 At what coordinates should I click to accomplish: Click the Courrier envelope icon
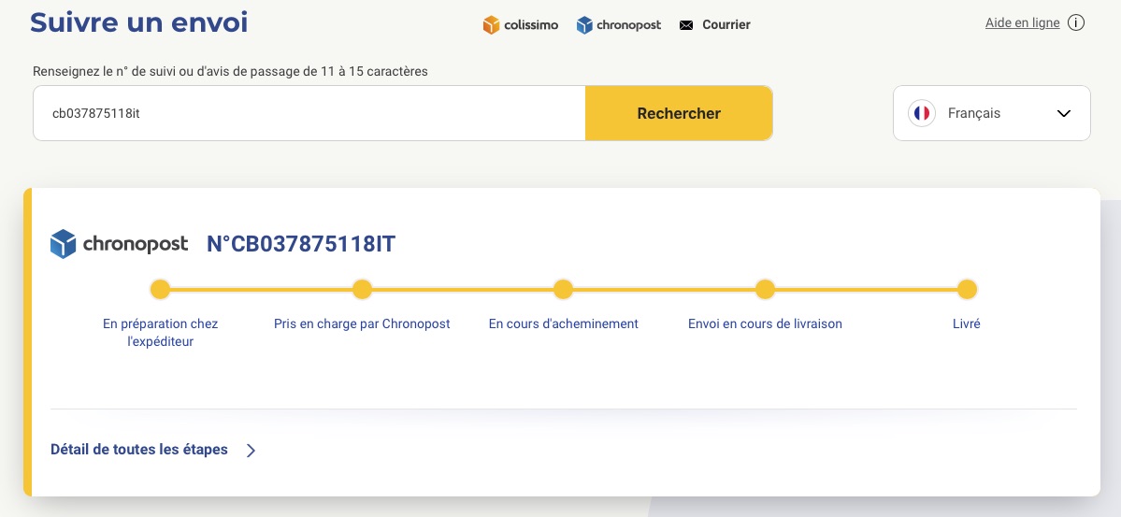point(686,25)
